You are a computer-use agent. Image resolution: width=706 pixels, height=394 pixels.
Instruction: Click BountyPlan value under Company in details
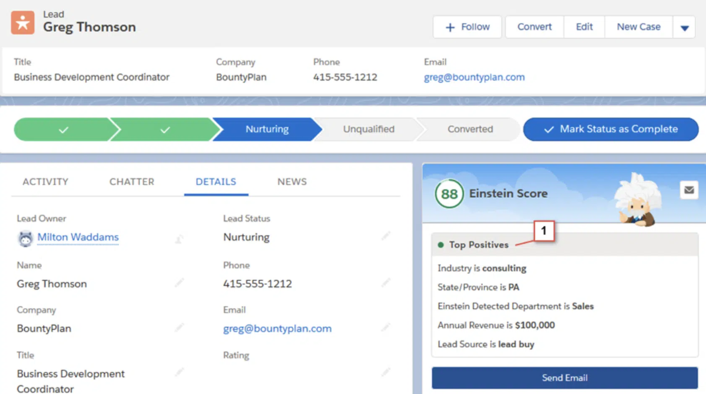[44, 329]
